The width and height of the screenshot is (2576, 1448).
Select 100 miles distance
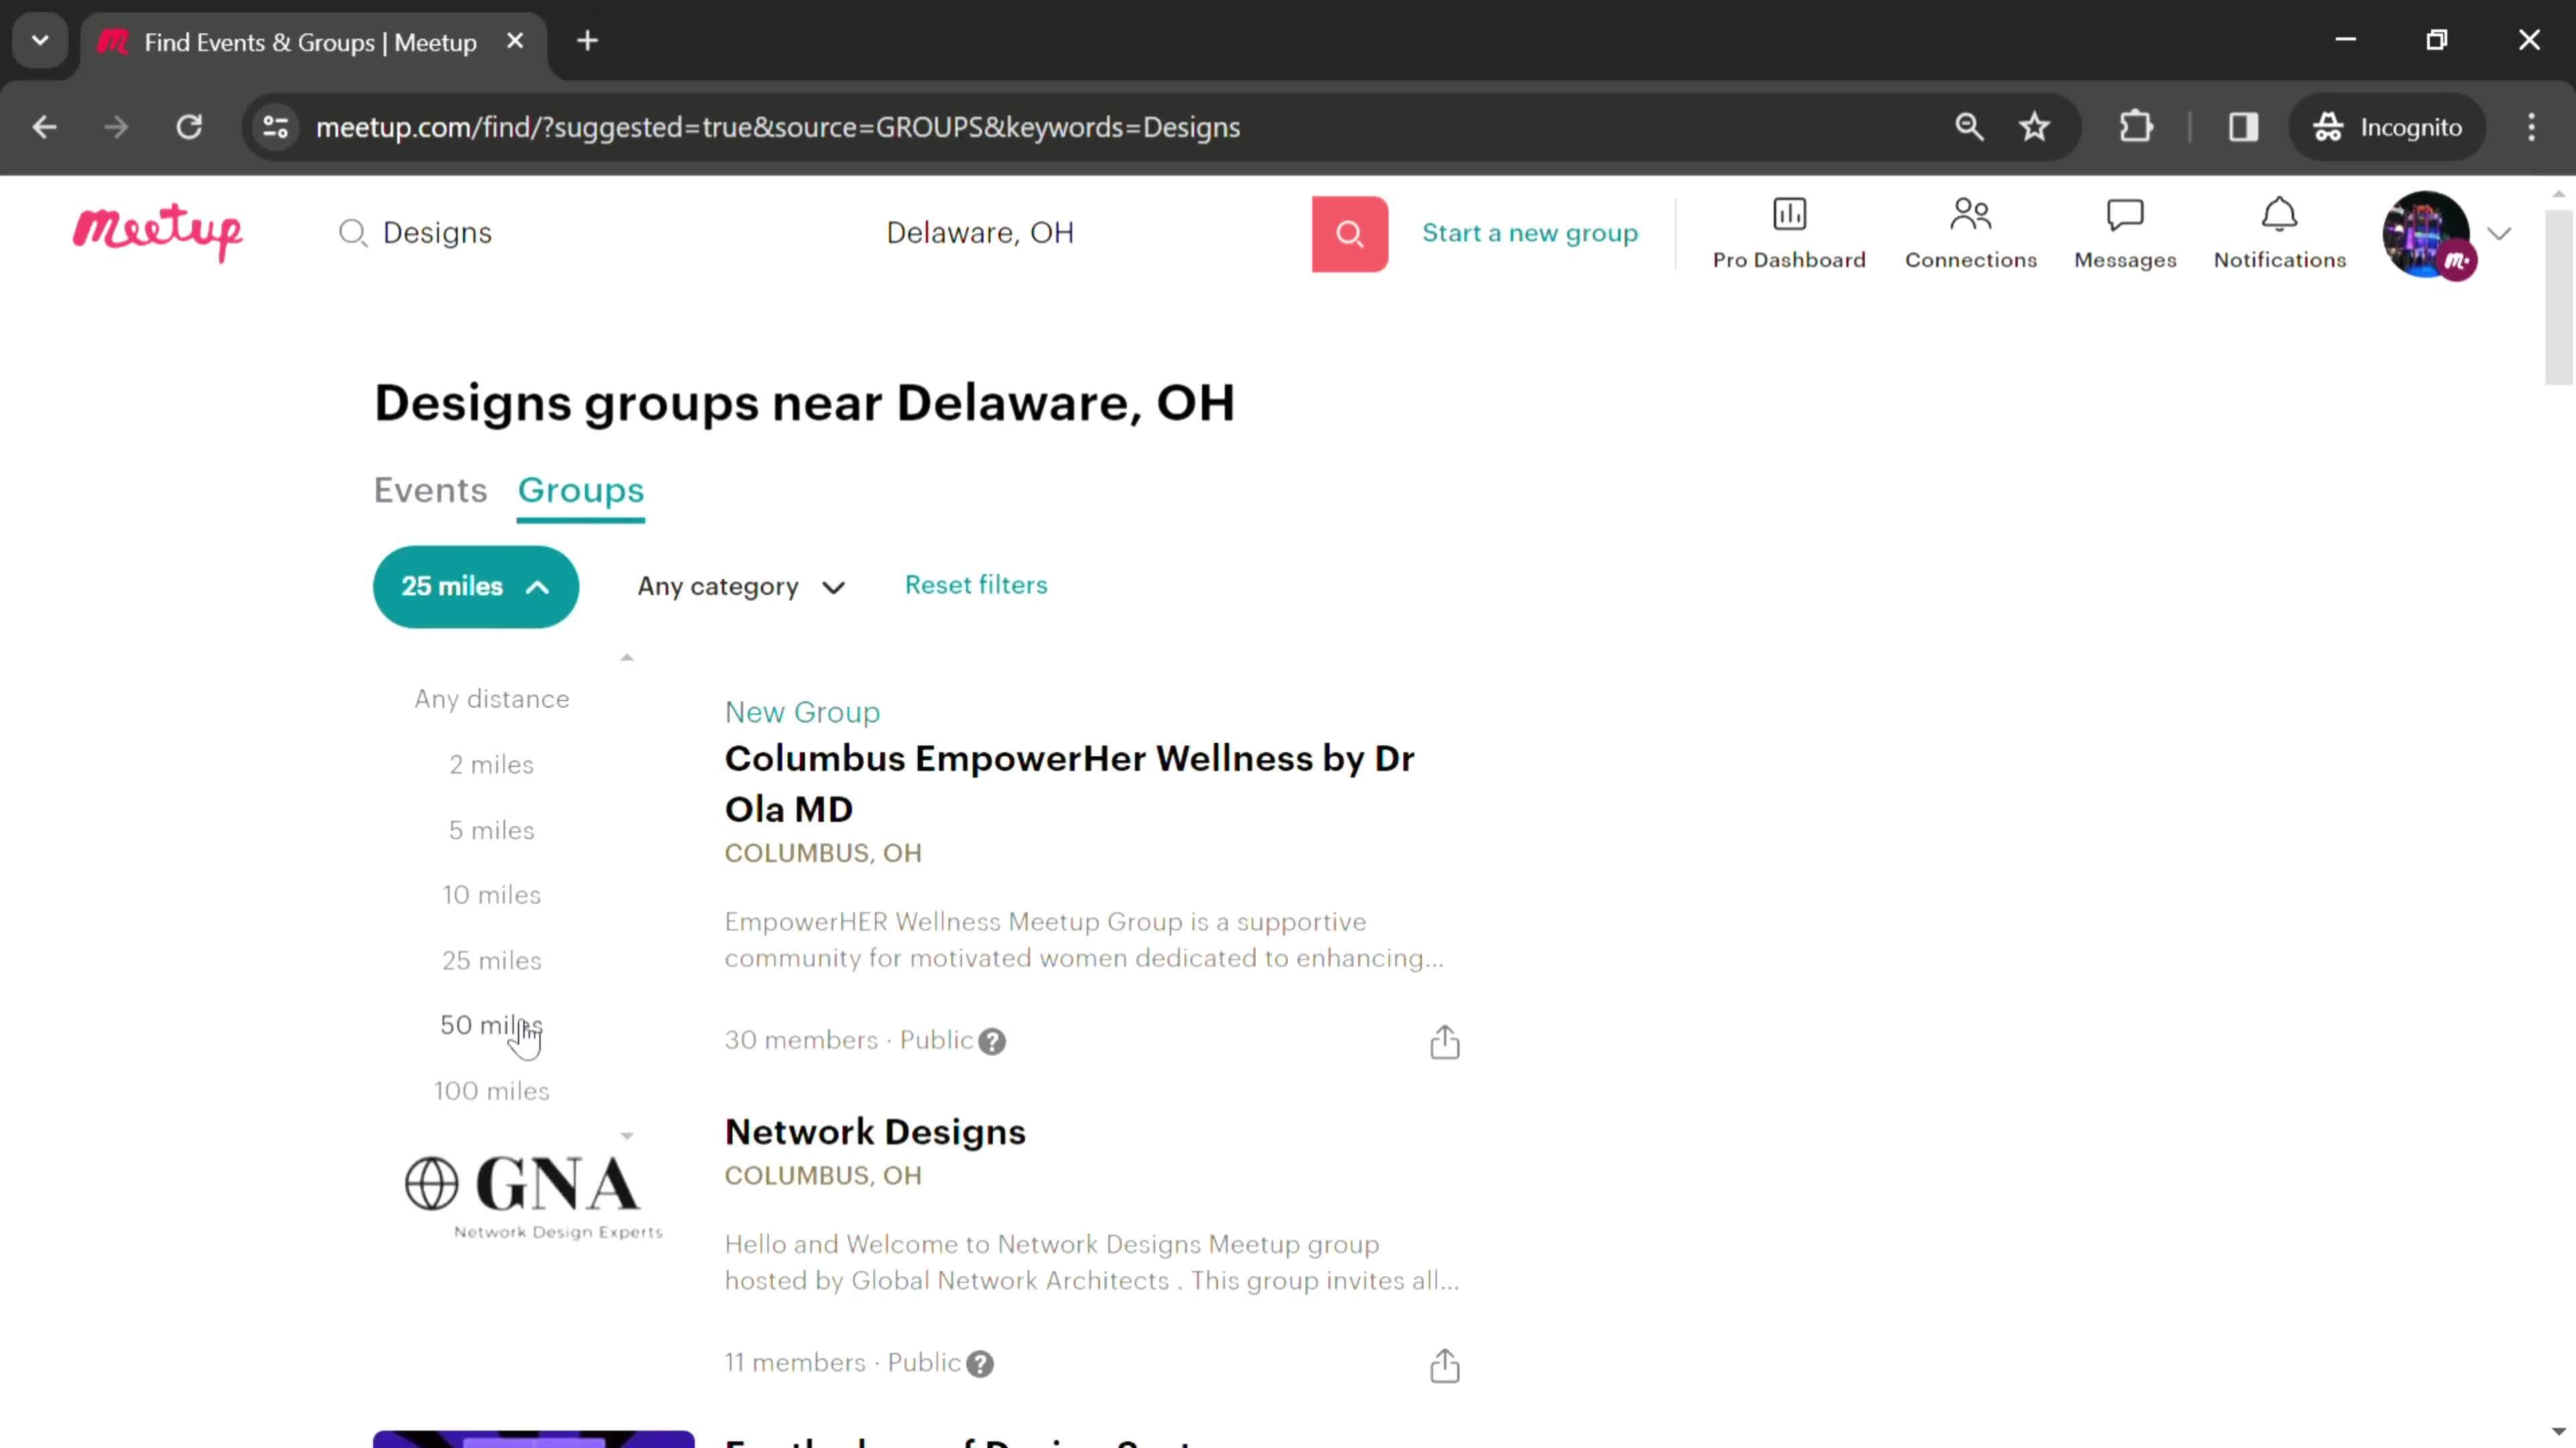point(491,1090)
